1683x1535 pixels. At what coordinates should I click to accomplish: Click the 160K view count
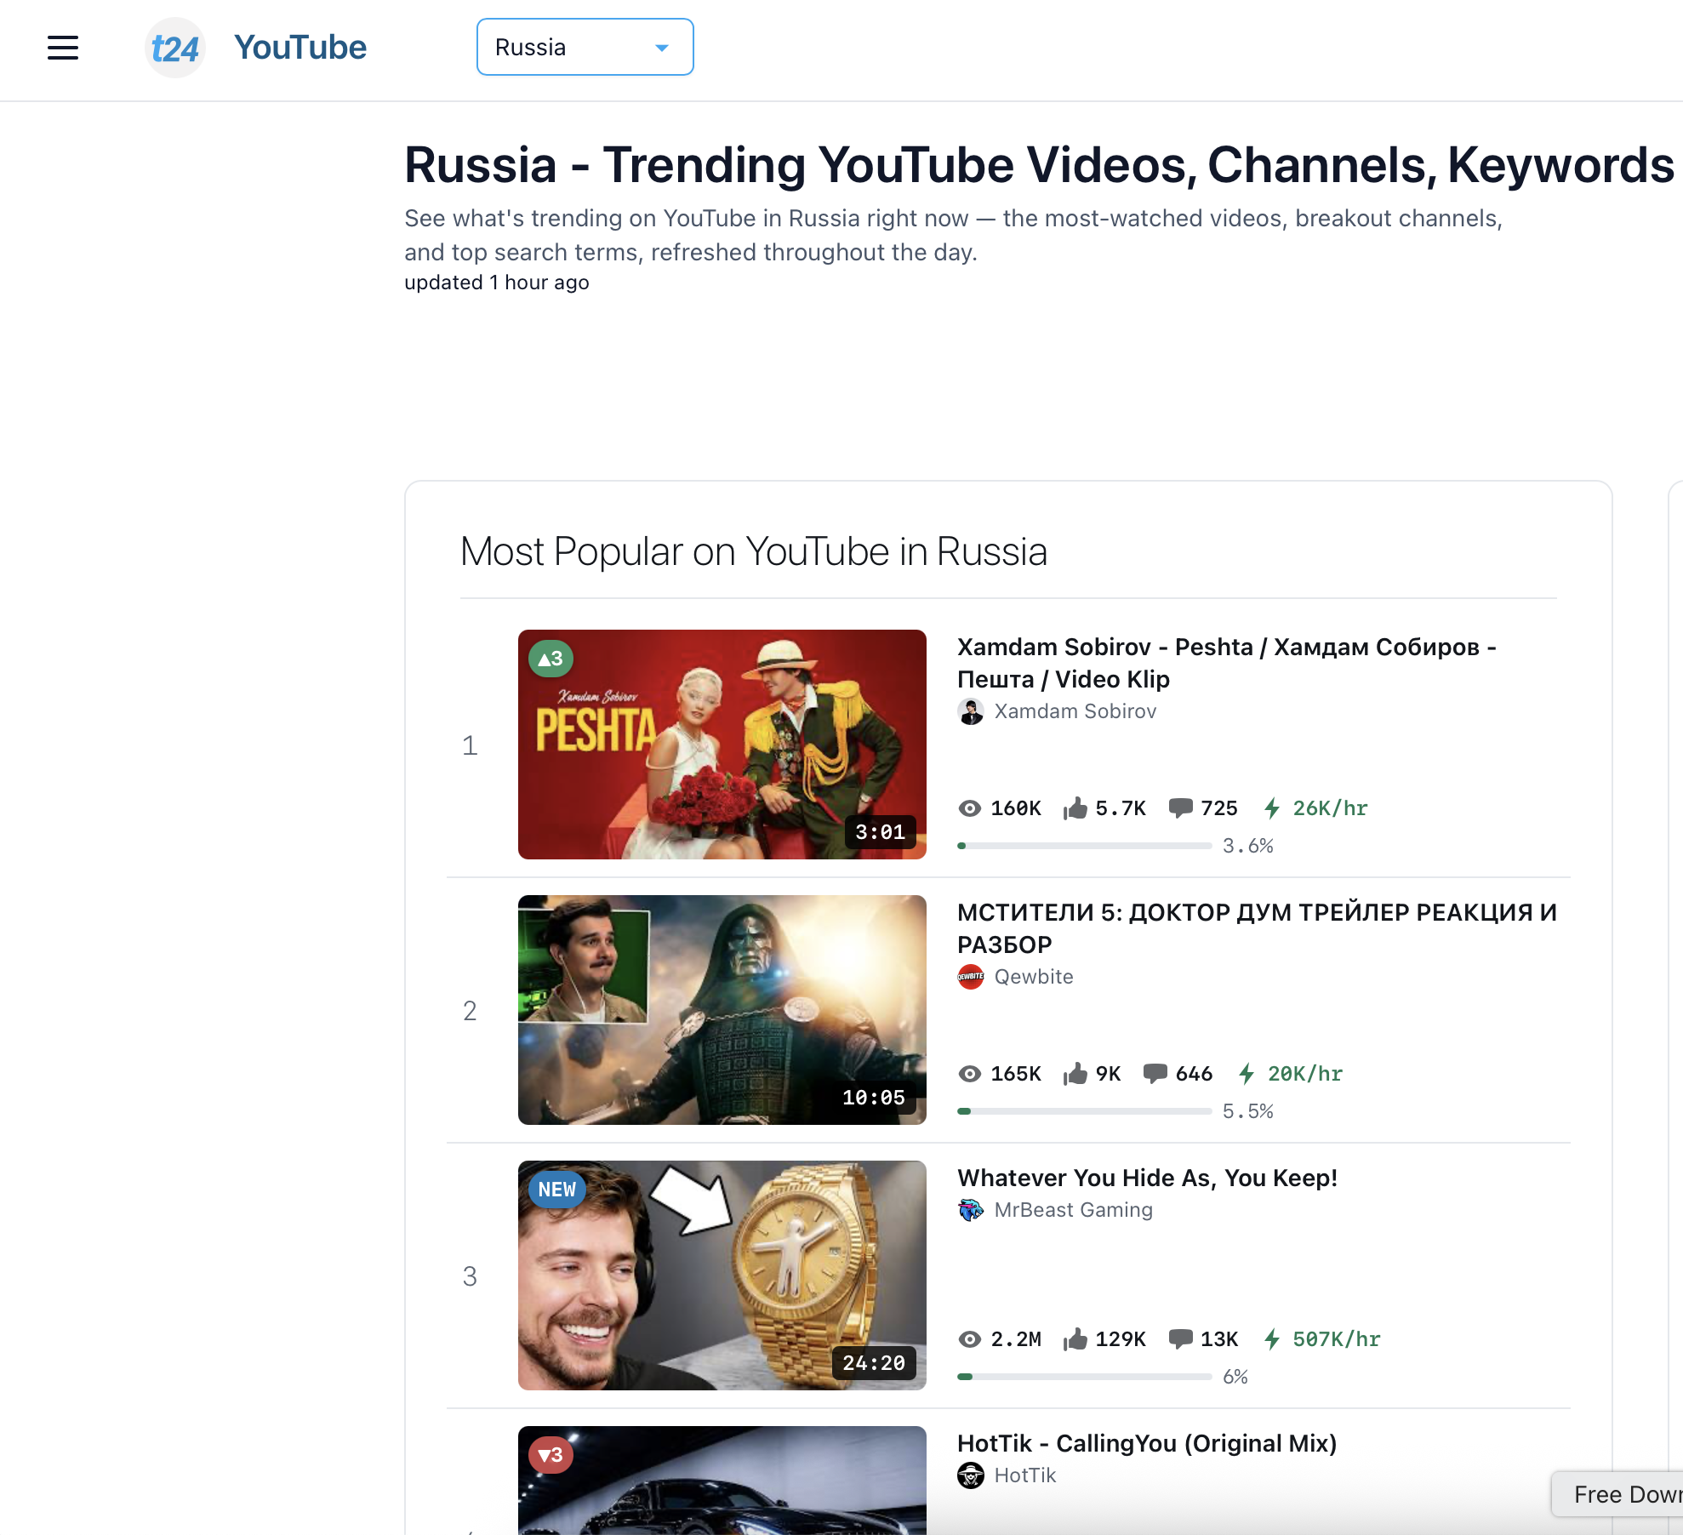[x=1016, y=808]
